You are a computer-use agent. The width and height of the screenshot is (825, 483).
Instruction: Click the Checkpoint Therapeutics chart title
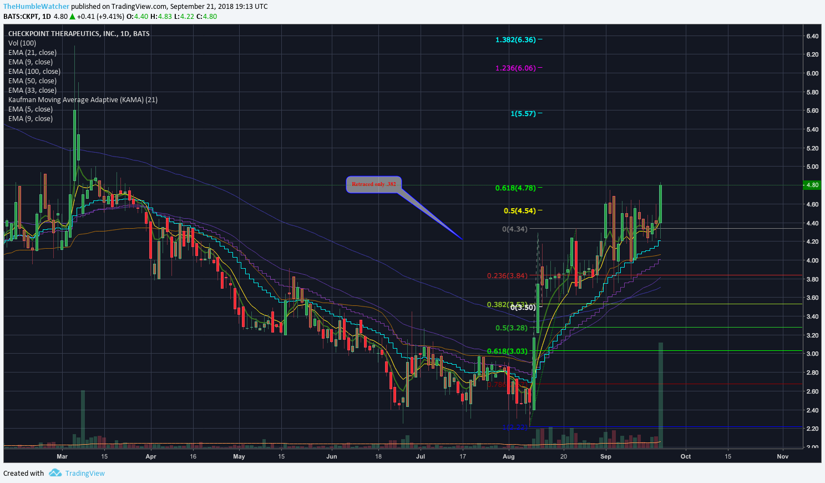click(x=79, y=34)
